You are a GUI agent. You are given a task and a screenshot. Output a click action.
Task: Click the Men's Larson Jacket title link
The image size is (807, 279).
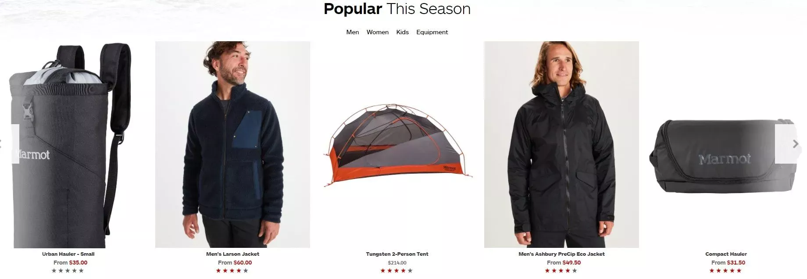point(232,254)
